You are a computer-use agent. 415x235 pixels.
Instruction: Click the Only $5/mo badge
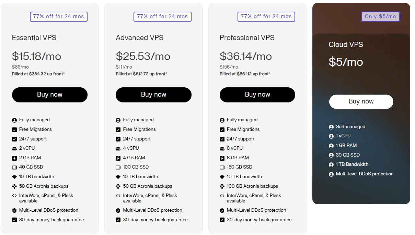click(380, 16)
